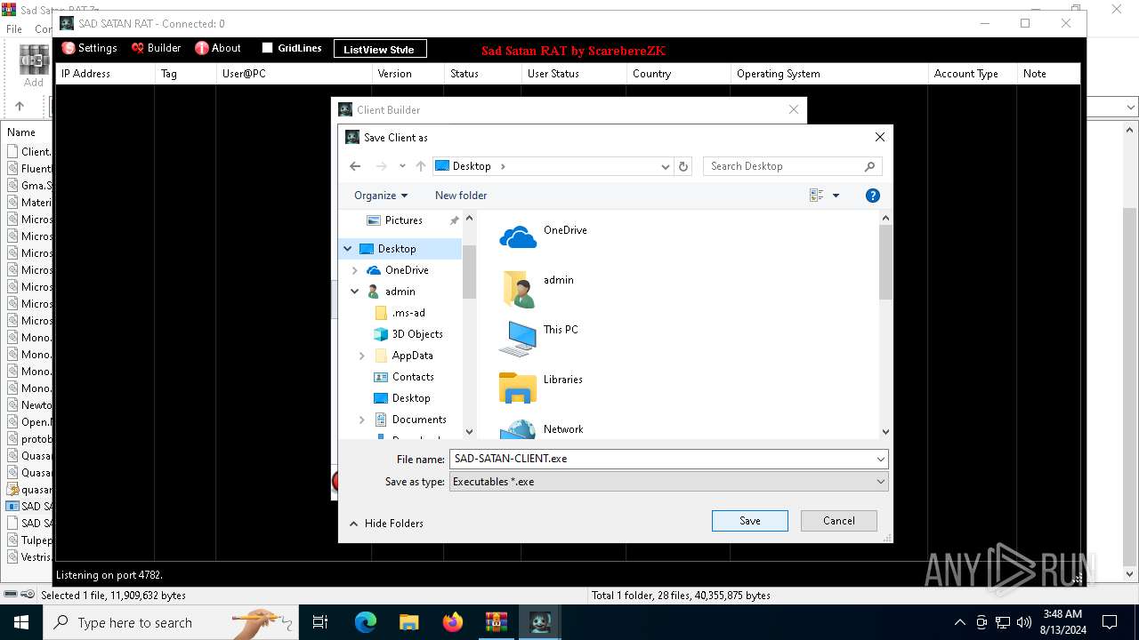Expand the address bar history dropdown
The height and width of the screenshot is (640, 1139).
pyautogui.click(x=665, y=166)
